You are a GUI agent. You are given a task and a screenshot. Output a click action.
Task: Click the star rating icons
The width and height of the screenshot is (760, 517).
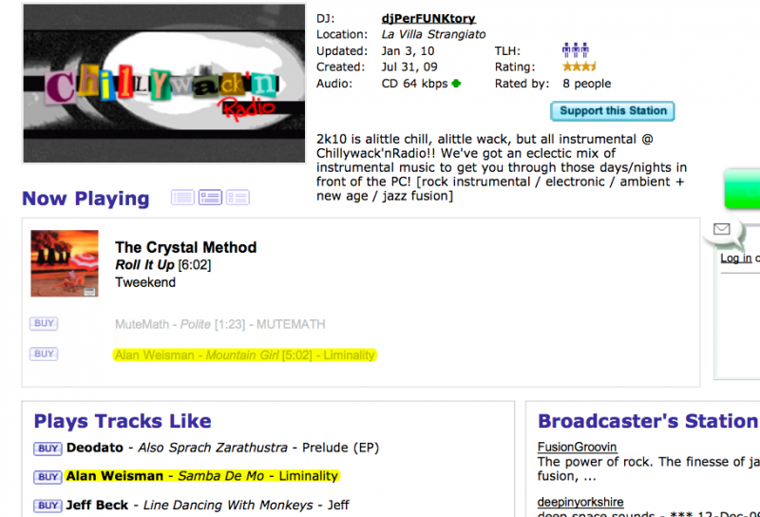579,67
